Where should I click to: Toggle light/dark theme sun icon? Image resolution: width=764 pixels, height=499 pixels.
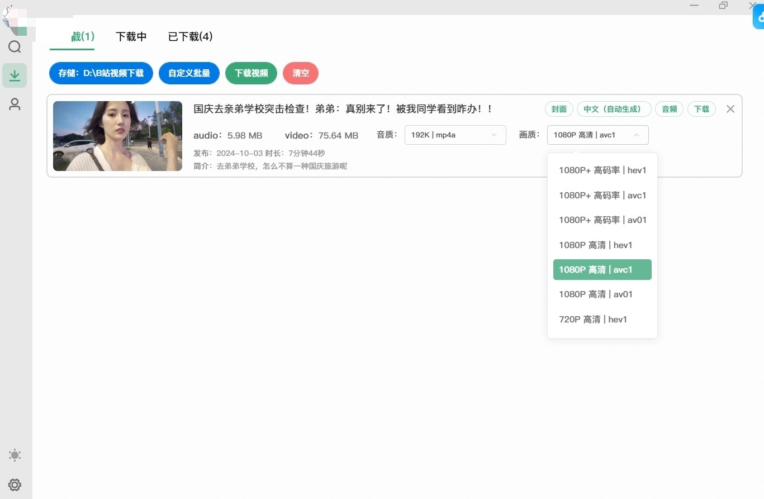[x=15, y=455]
